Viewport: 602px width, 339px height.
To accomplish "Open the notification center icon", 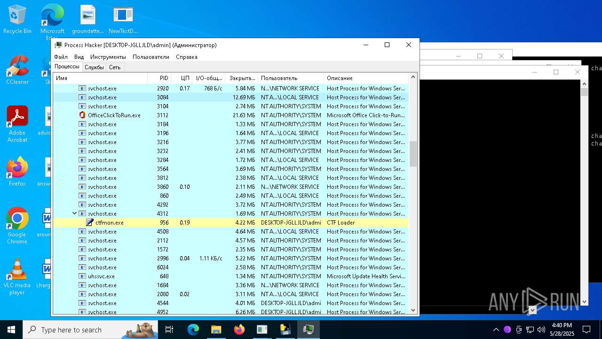I will point(586,330).
